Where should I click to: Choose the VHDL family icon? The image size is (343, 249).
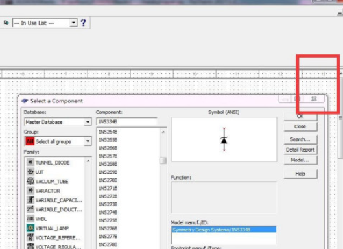point(30,219)
